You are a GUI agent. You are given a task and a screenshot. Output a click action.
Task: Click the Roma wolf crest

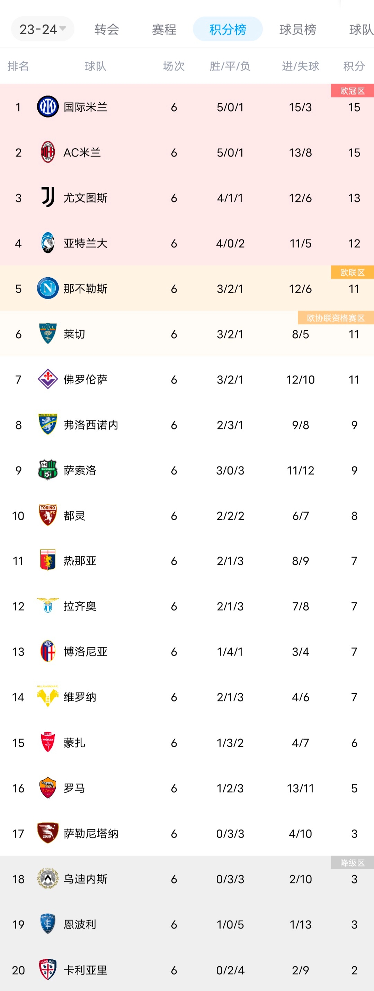click(x=48, y=788)
